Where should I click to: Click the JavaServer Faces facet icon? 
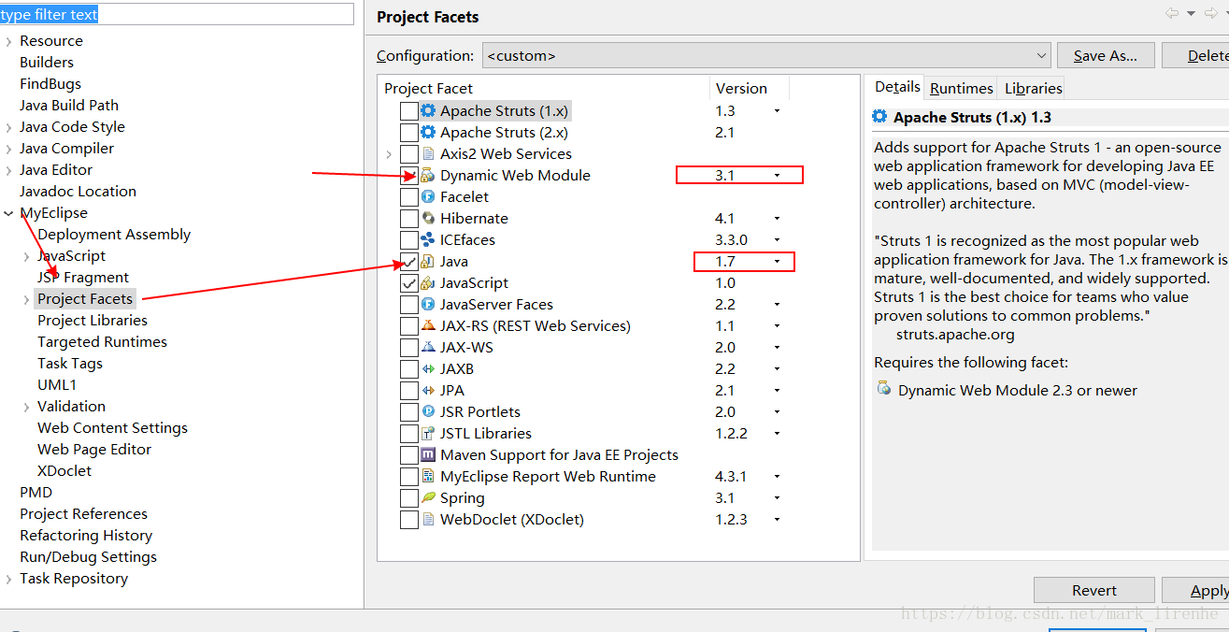pyautogui.click(x=428, y=304)
